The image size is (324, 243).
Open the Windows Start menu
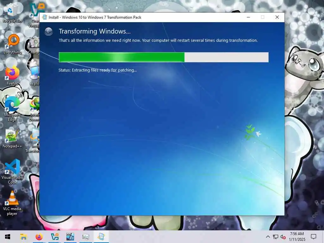pyautogui.click(x=8, y=237)
